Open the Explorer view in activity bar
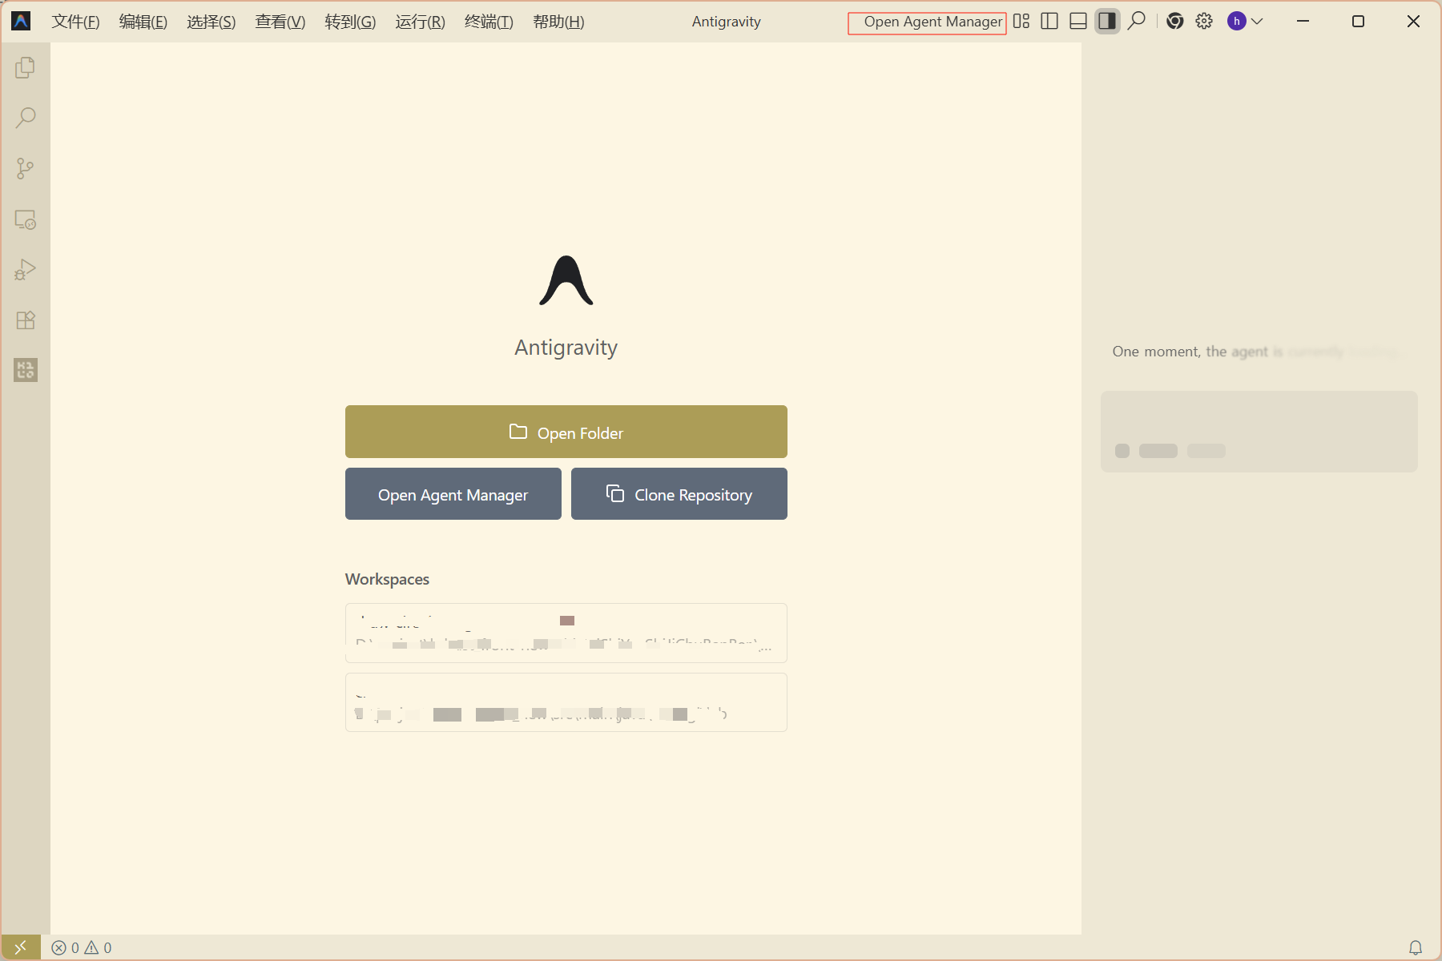1442x961 pixels. point(25,68)
